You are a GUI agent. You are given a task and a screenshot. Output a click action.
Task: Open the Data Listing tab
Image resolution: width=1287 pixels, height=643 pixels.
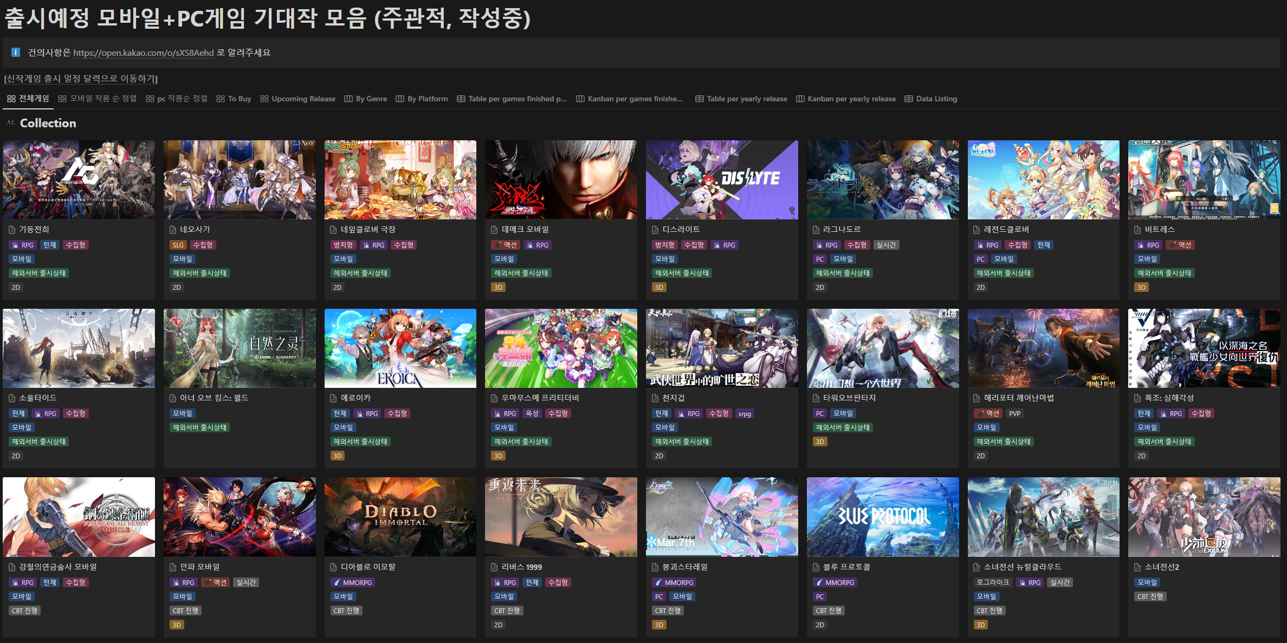click(x=931, y=99)
